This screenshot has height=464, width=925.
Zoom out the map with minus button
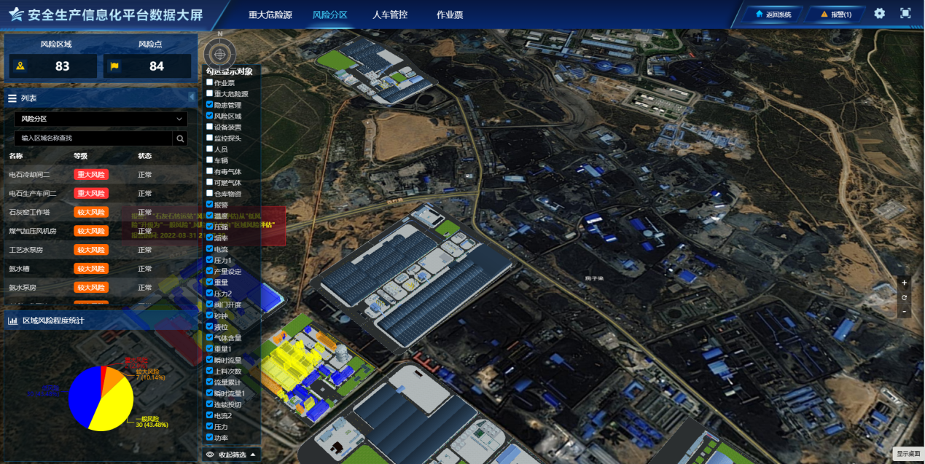905,312
